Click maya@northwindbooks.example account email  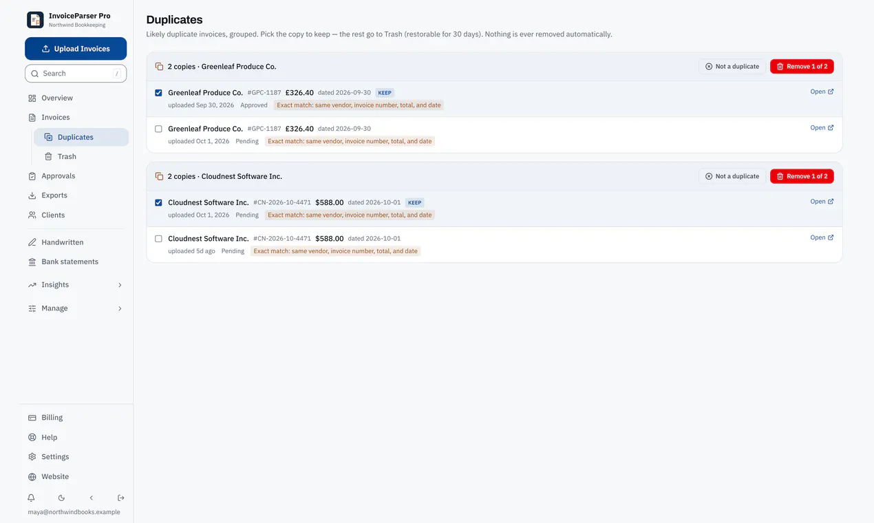point(74,512)
